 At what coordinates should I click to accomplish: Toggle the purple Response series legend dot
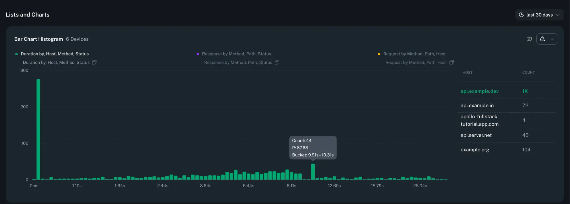[x=198, y=54]
